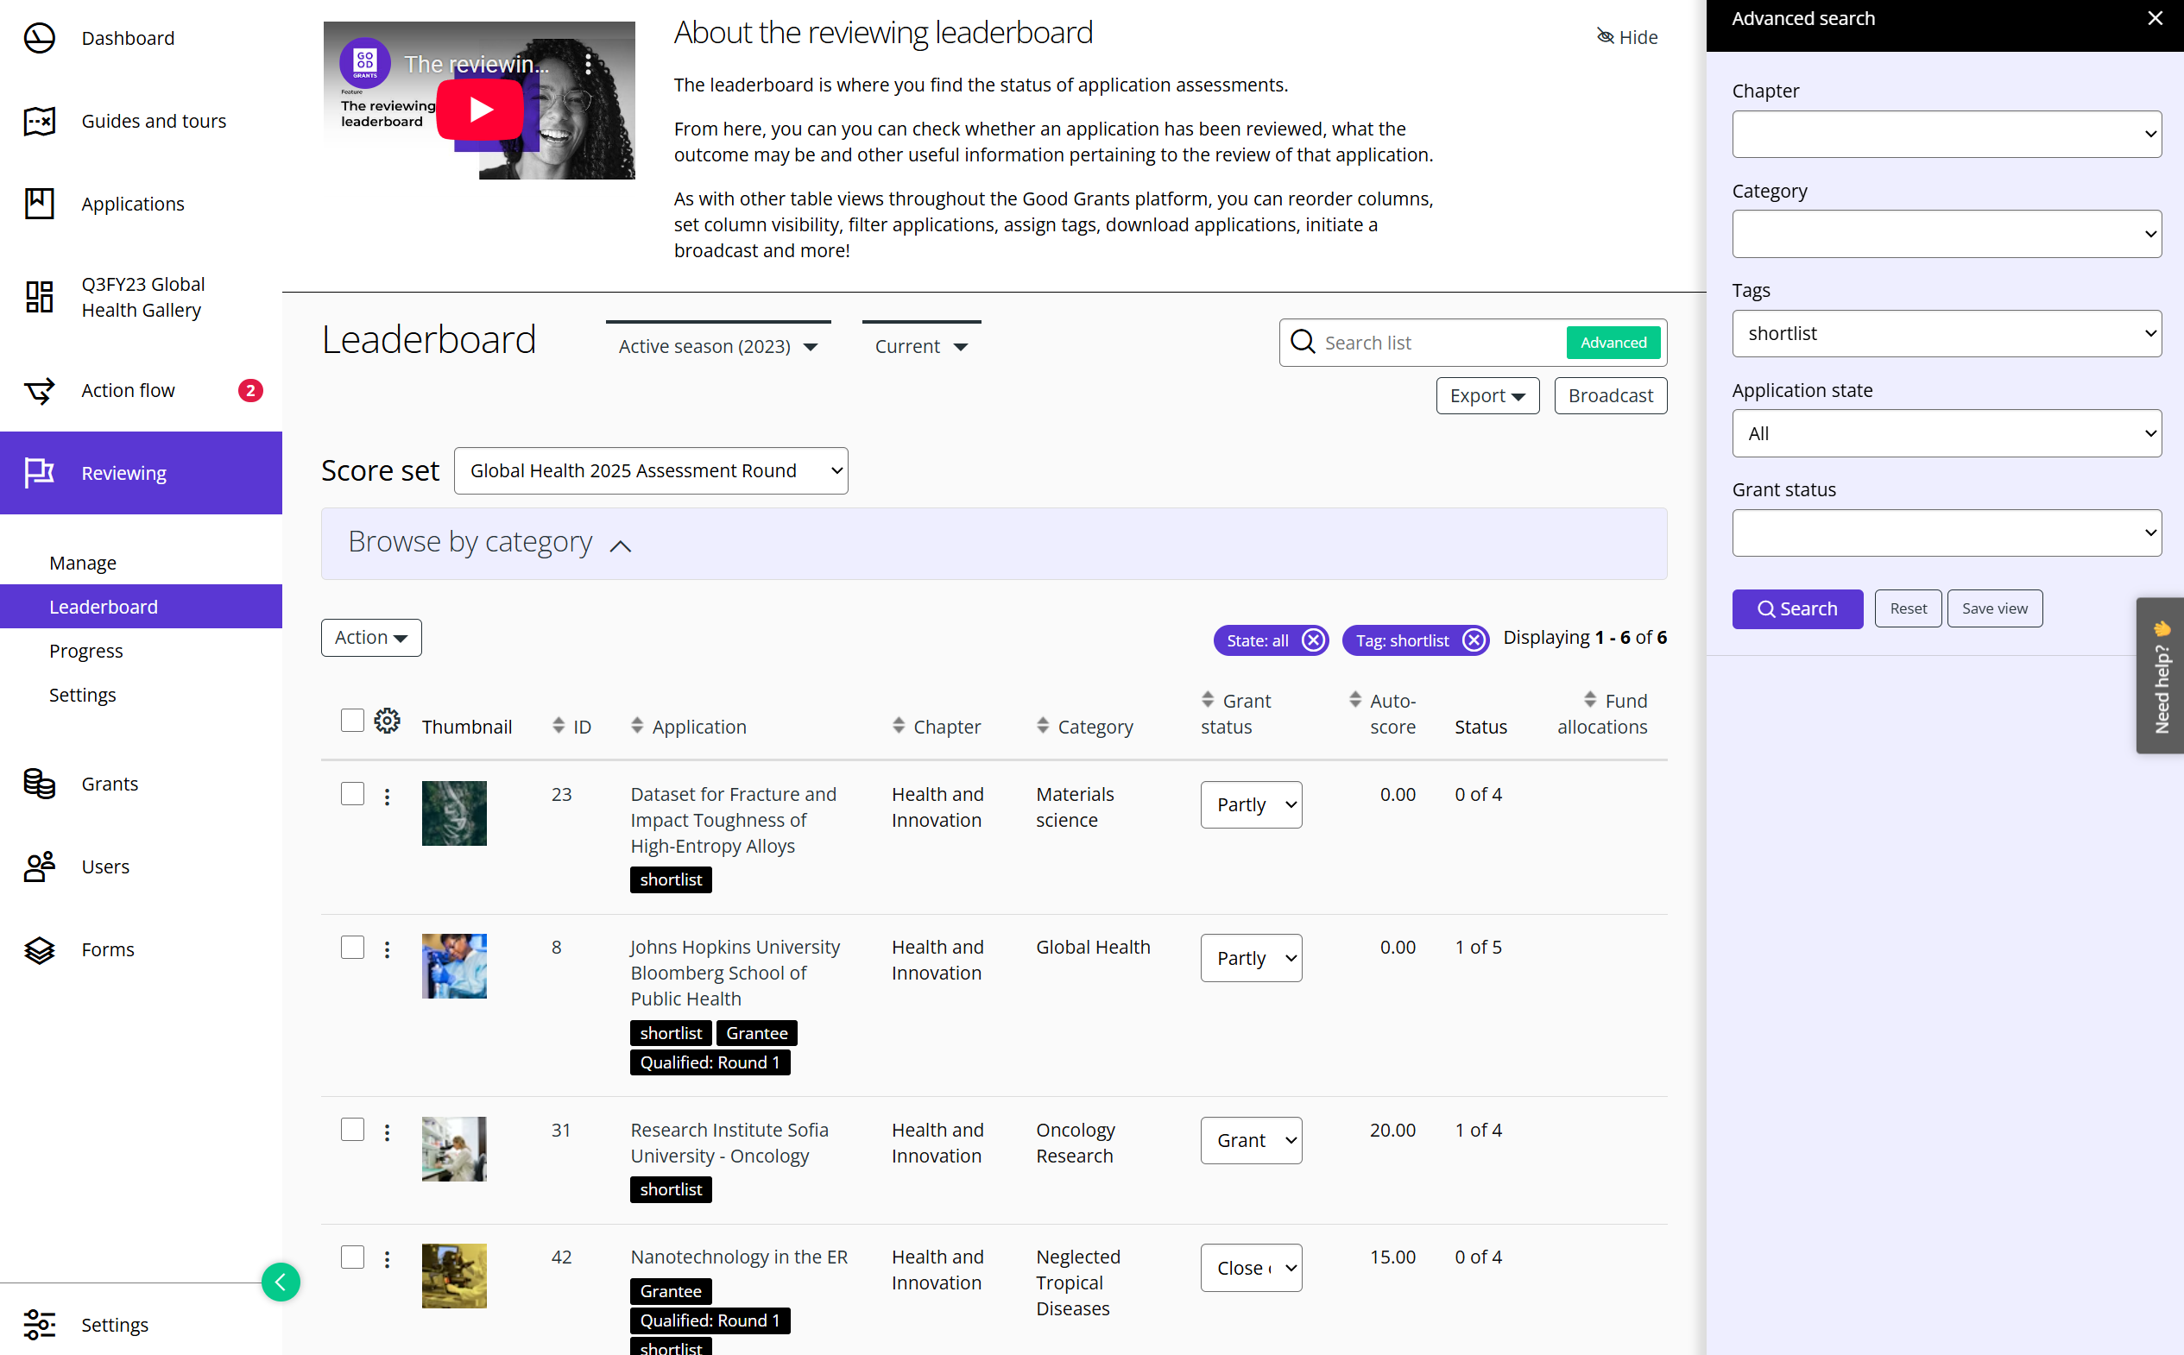The height and width of the screenshot is (1355, 2184).
Task: Remove the 'State: all' filter chip
Action: (1313, 640)
